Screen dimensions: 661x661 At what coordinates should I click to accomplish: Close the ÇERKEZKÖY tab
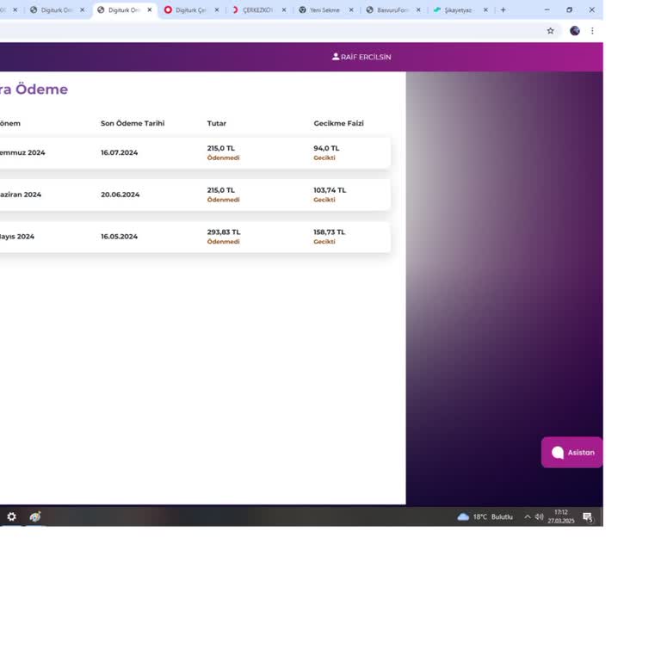(x=284, y=9)
